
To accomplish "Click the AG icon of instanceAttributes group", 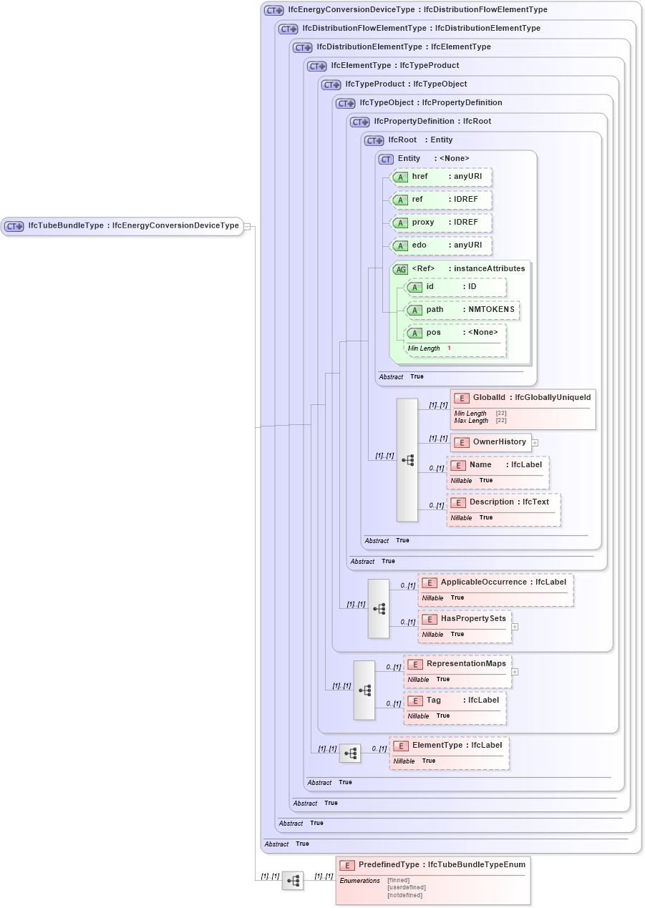I will pos(401,268).
